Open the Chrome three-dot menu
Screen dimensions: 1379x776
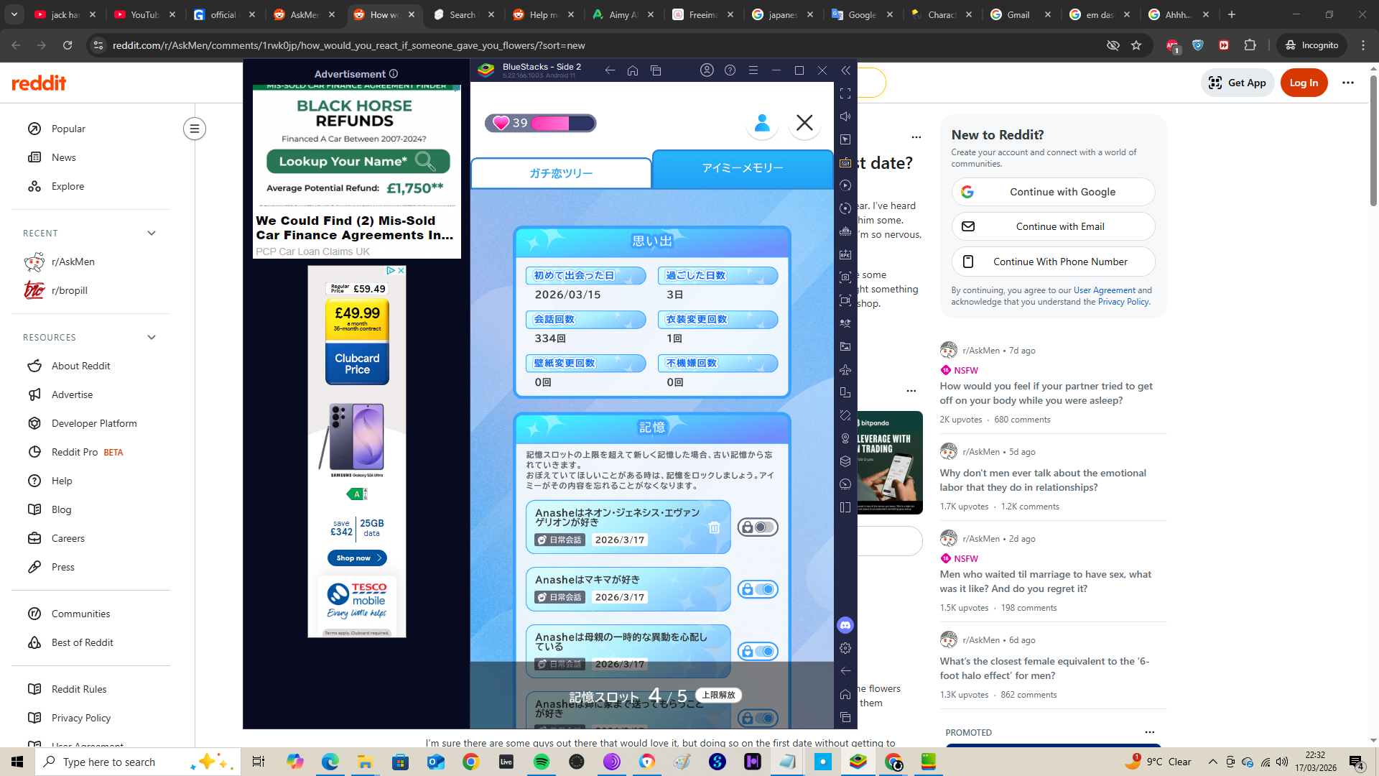[1363, 45]
